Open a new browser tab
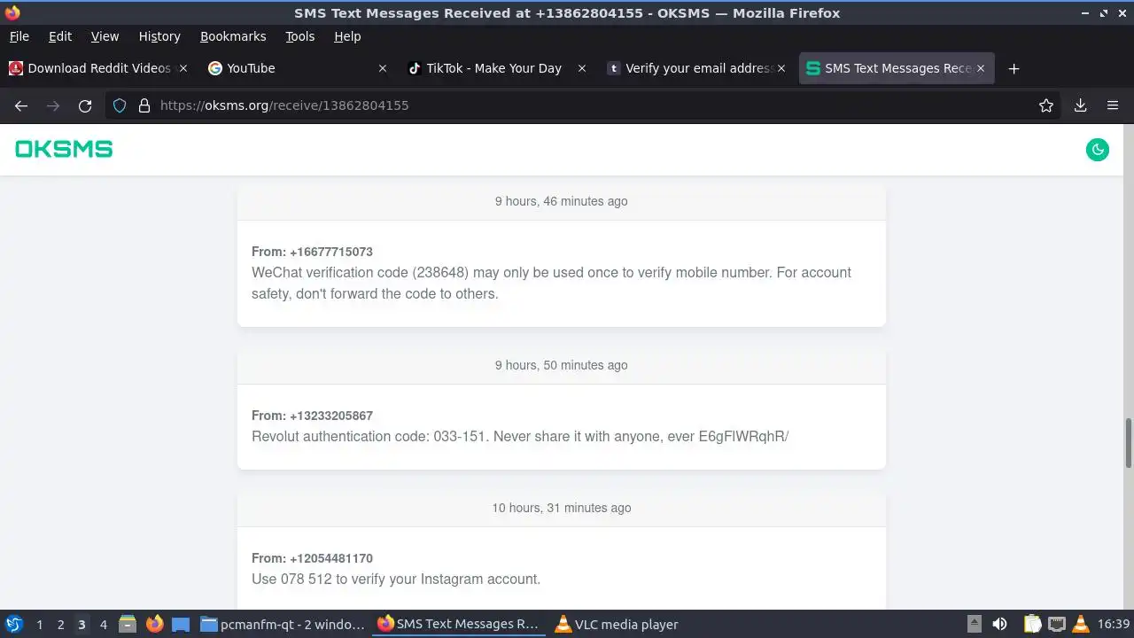The width and height of the screenshot is (1134, 638). coord(1014,68)
